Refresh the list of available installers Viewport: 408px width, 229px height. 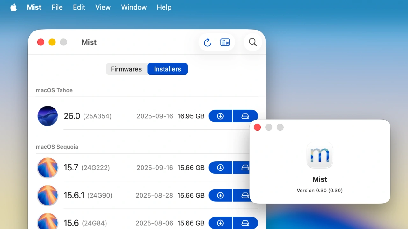(x=208, y=42)
